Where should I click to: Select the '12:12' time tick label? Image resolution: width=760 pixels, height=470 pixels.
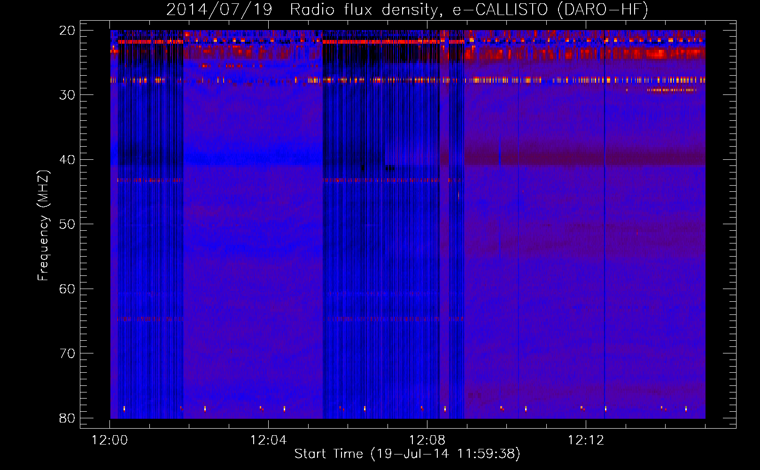click(x=586, y=440)
